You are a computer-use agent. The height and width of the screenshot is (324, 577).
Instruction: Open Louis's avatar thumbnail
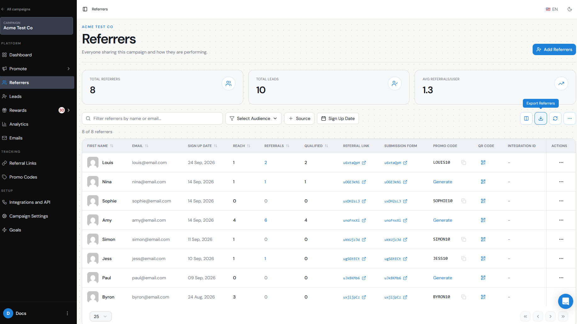(x=93, y=162)
